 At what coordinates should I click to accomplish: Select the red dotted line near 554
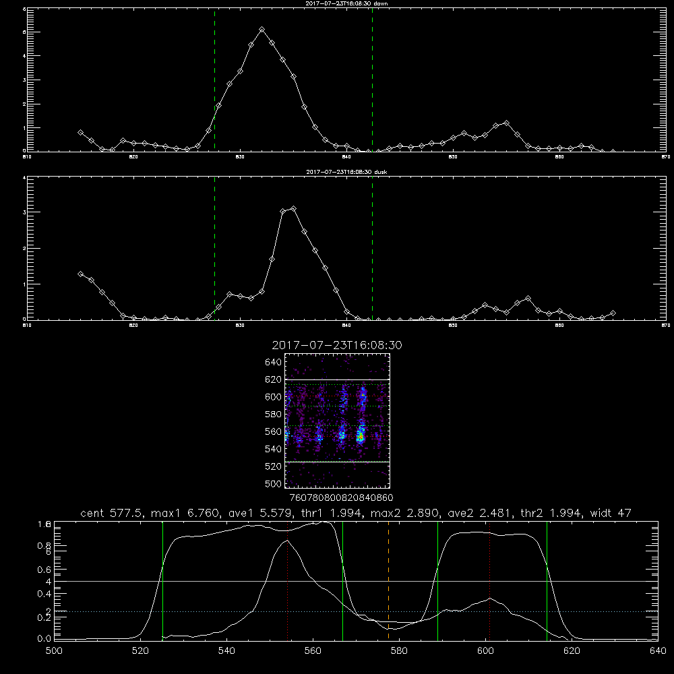[x=288, y=581]
